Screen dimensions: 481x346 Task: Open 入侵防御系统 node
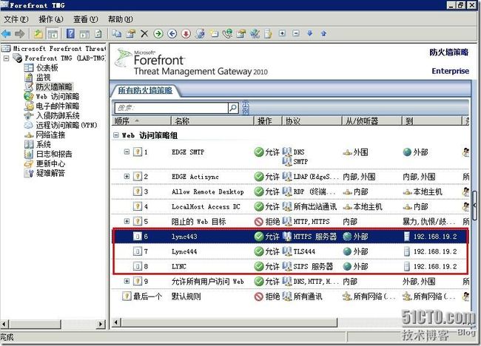[58, 115]
